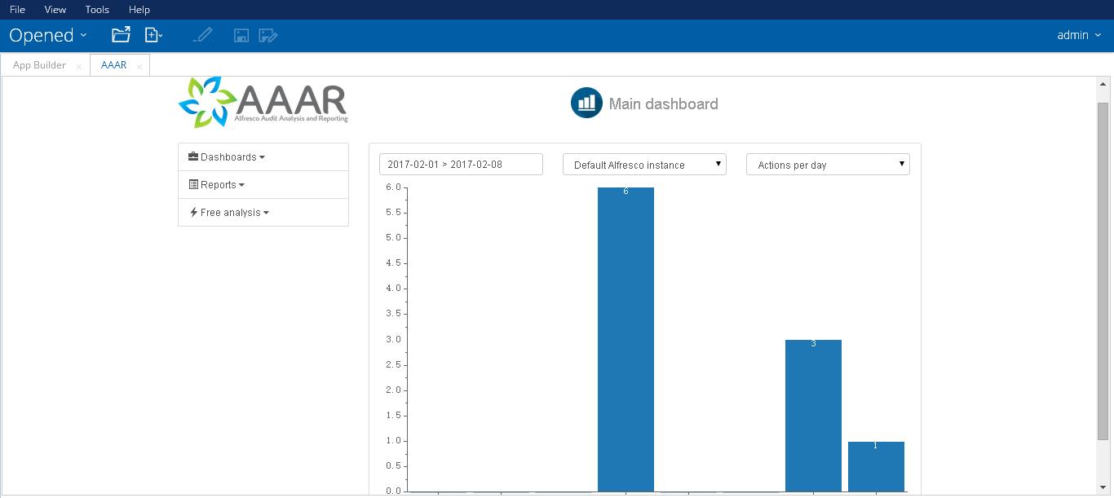This screenshot has width=1114, height=498.
Task: Switch to the App Builder tab
Action: coord(39,65)
